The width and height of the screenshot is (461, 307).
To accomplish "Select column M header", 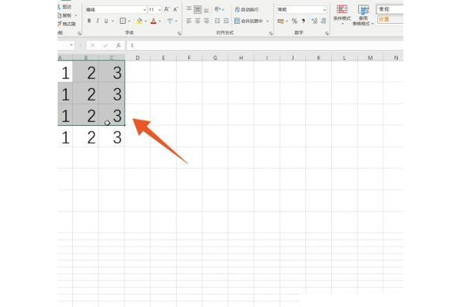I will [x=370, y=58].
